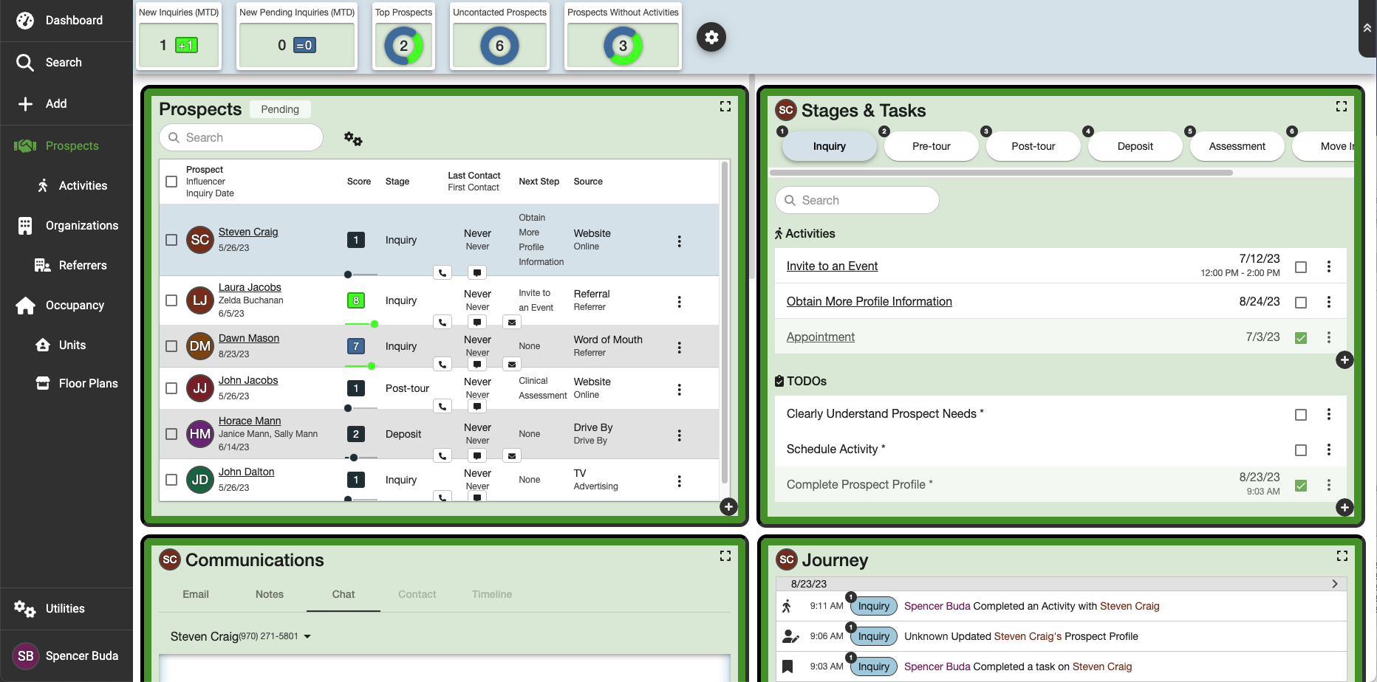Click email icon in Laura Jacobs row
Viewport: 1377px width, 682px height.
[x=511, y=323]
